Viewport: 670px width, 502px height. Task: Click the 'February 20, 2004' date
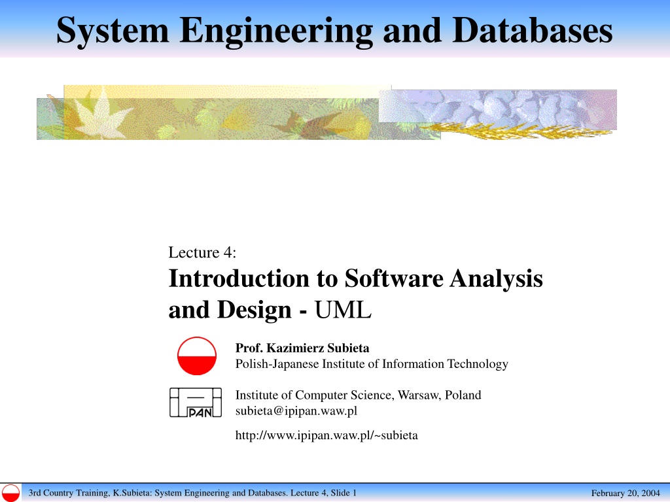pyautogui.click(x=626, y=494)
